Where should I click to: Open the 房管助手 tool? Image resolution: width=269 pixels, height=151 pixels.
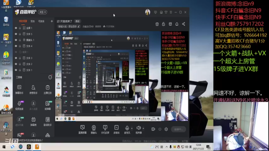click(x=33, y=89)
